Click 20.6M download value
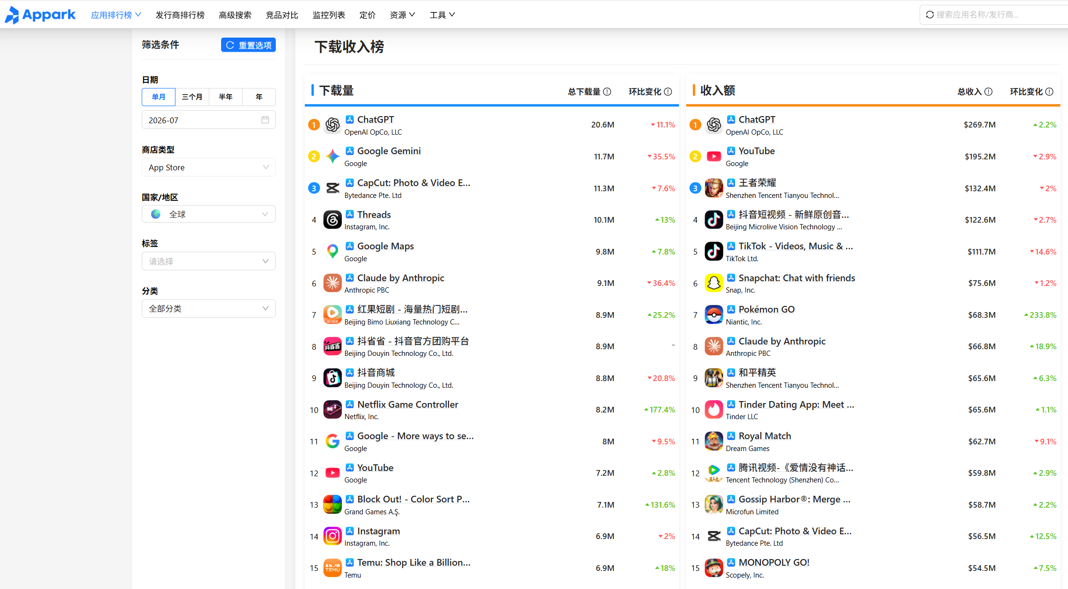1068x589 pixels. tap(602, 125)
